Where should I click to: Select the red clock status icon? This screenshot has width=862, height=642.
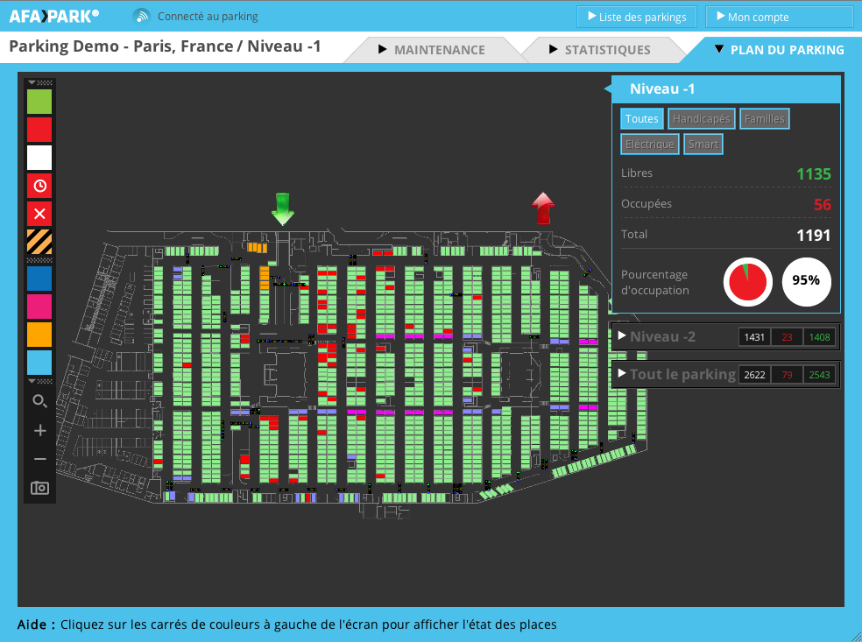click(39, 185)
